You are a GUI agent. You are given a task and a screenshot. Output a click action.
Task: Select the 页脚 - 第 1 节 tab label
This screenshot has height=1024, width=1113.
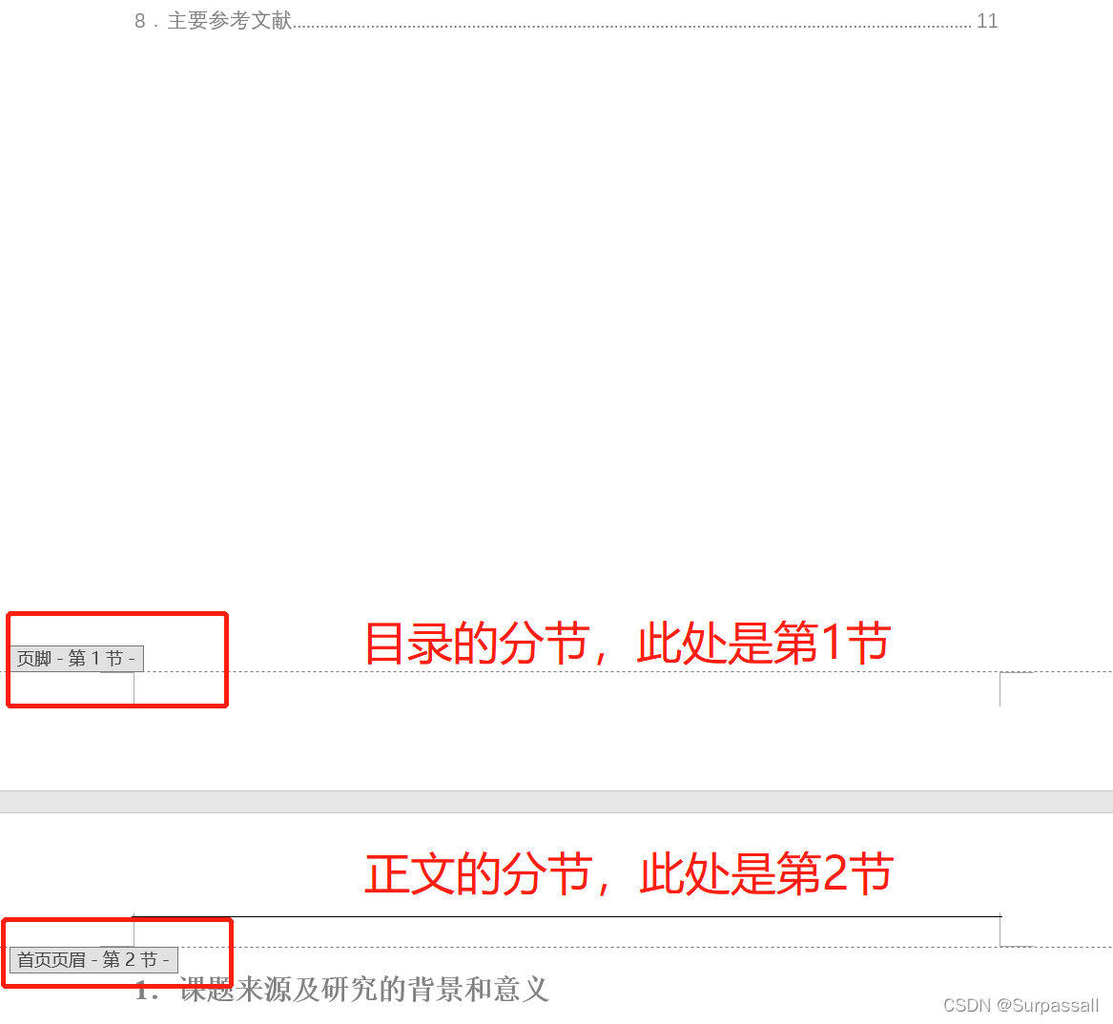(76, 659)
